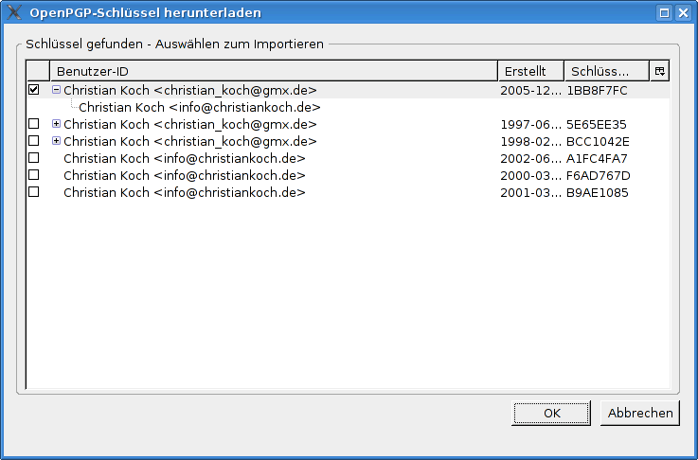Viewport: 698px width, 460px height.
Task: Open the column chooser icon in header
Action: 659,71
